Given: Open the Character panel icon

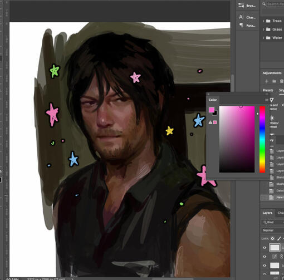Looking at the screenshot, I should [x=241, y=17].
